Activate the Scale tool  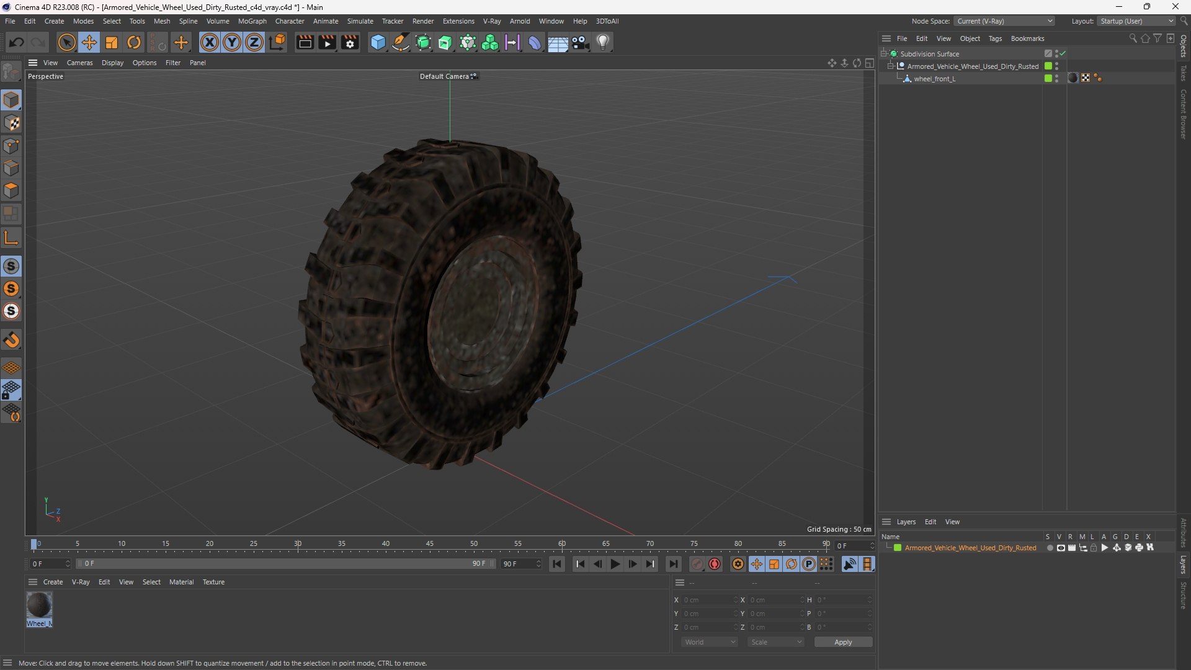click(x=112, y=42)
